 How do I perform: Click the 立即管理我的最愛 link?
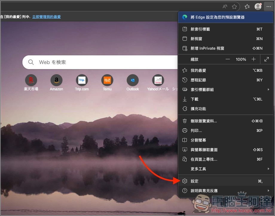46,17
